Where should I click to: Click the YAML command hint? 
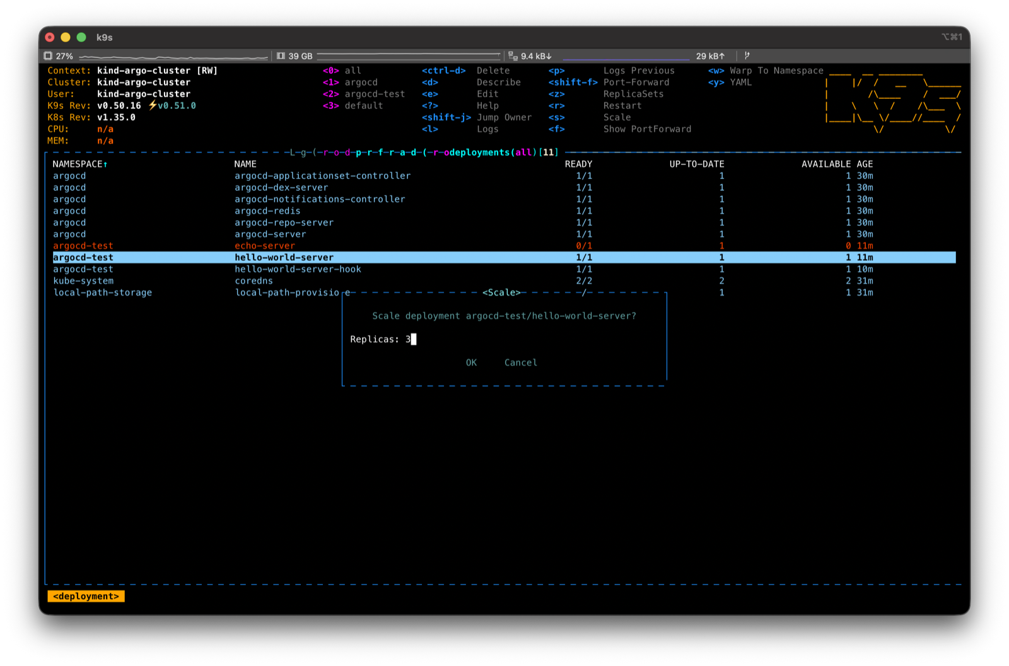click(740, 82)
